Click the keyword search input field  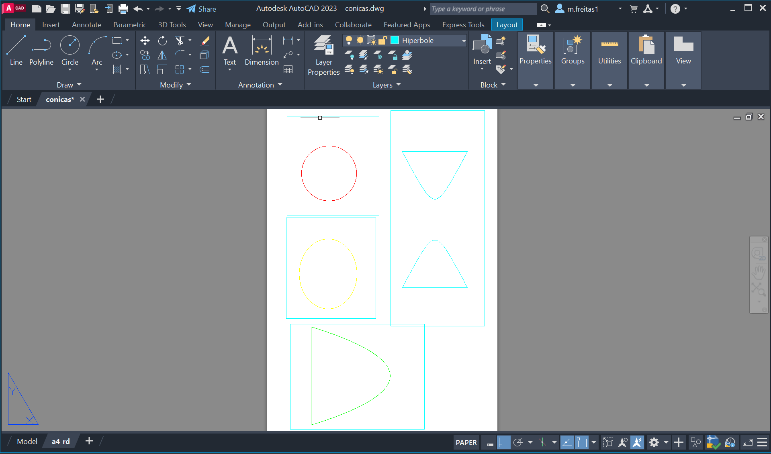pos(483,9)
